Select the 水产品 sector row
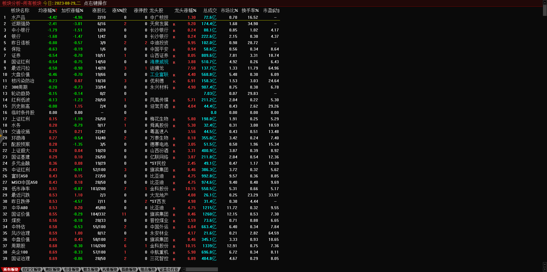 pos(18,18)
